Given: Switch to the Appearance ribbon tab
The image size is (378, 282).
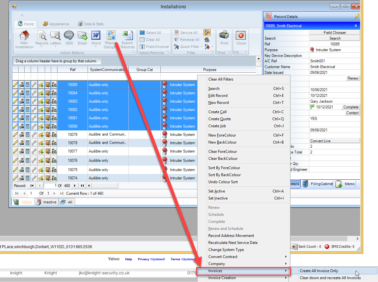Looking at the screenshot, I should pyautogui.click(x=56, y=24).
